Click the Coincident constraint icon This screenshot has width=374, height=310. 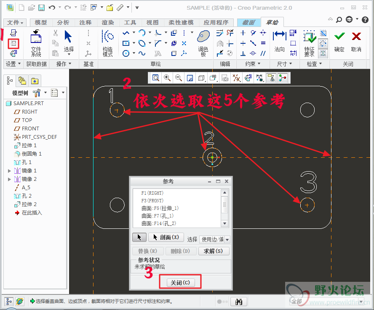[x=253, y=53]
